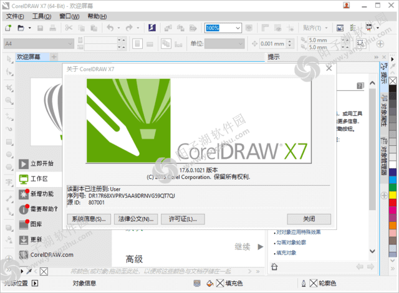Screen dimensions: 399x293
Task: Click the home icon in Hints docker
Action: tap(274, 267)
